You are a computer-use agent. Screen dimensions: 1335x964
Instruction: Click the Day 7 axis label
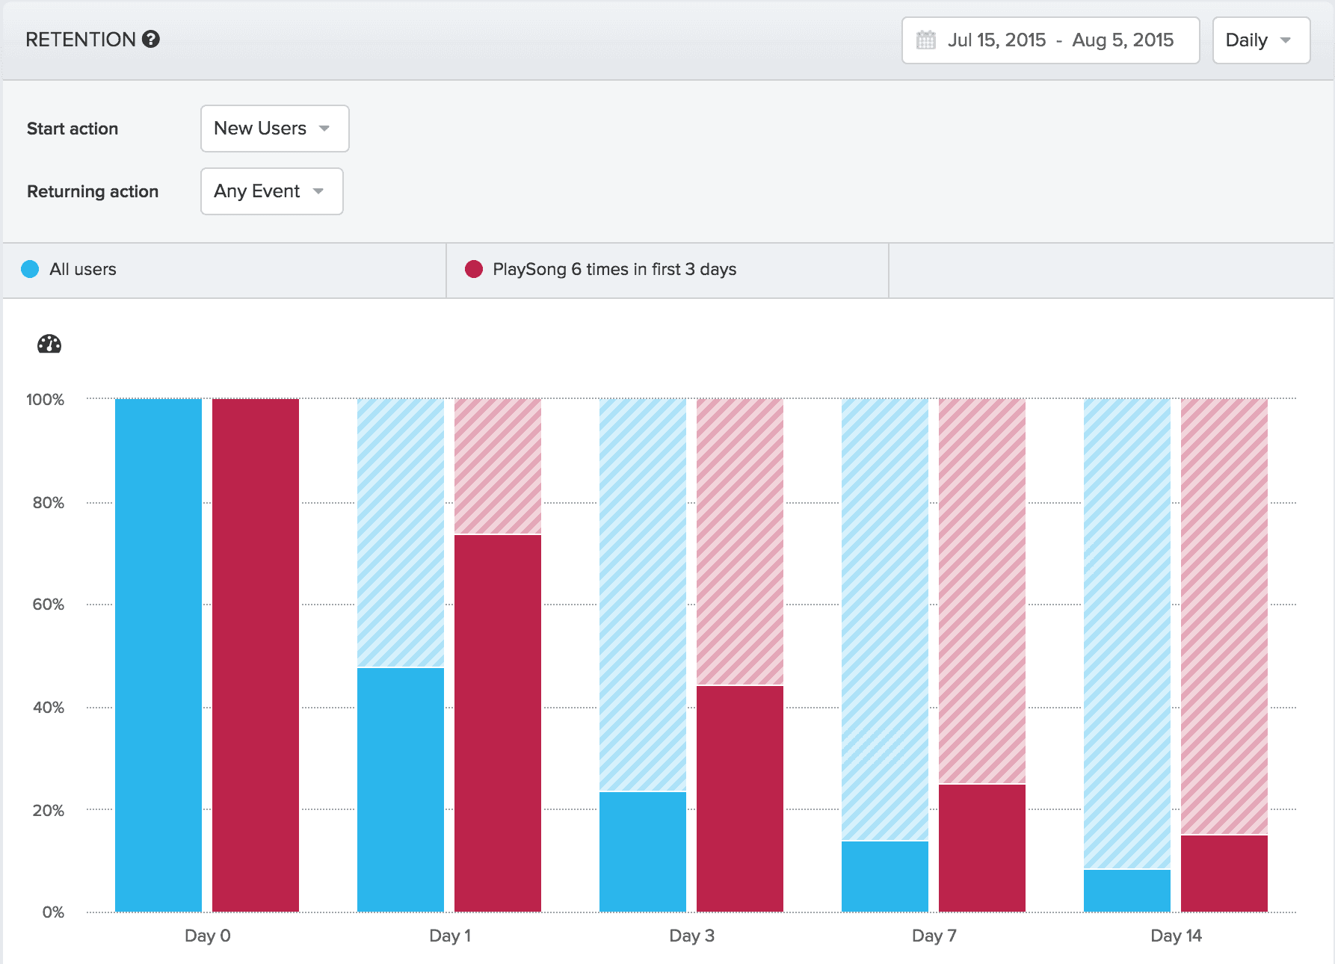click(934, 936)
